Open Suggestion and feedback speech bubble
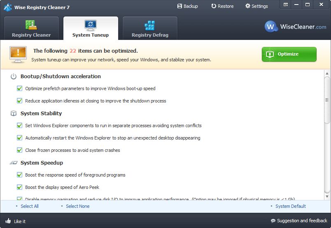331x228 pixels. [x=273, y=221]
